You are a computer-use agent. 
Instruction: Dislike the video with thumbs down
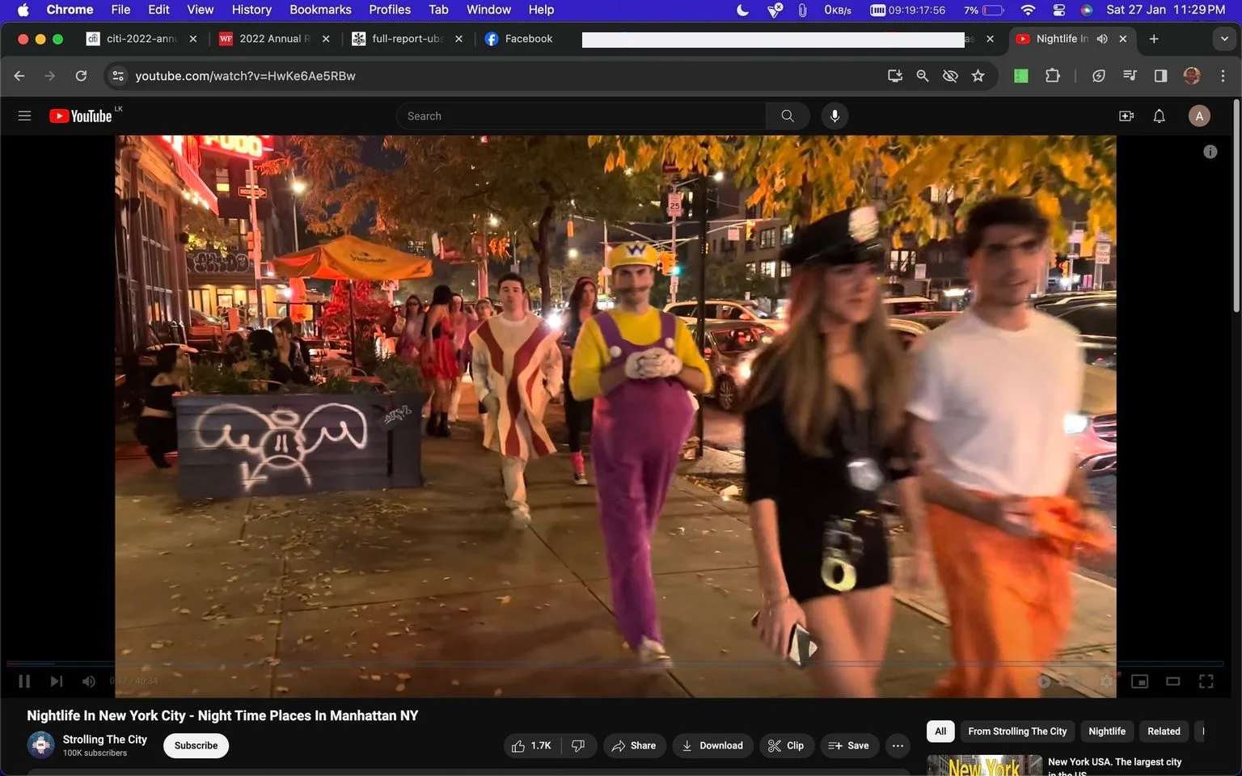click(x=579, y=745)
